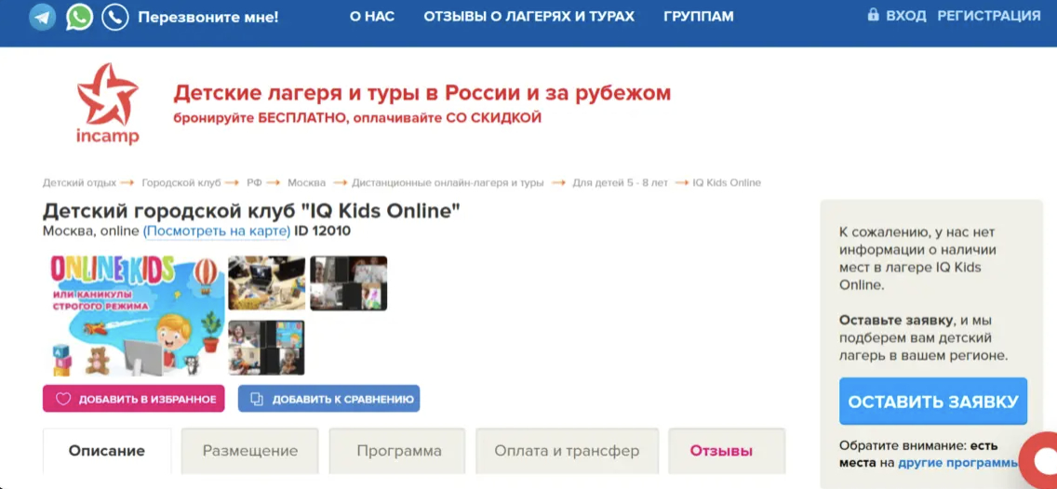The image size is (1057, 489).
Task: Open the О НАС menu item
Action: 372,17
